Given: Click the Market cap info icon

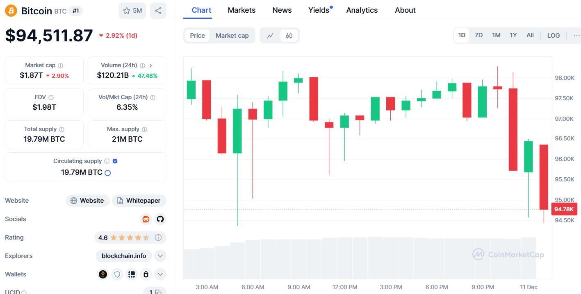Looking at the screenshot, I should (x=61, y=66).
